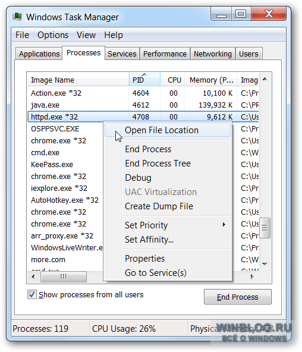Open the Performance tab

pos(165,54)
